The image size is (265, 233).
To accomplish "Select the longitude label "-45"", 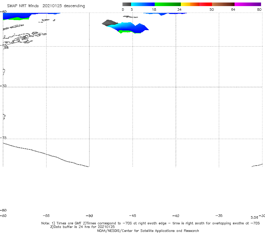I will click(x=132, y=216).
